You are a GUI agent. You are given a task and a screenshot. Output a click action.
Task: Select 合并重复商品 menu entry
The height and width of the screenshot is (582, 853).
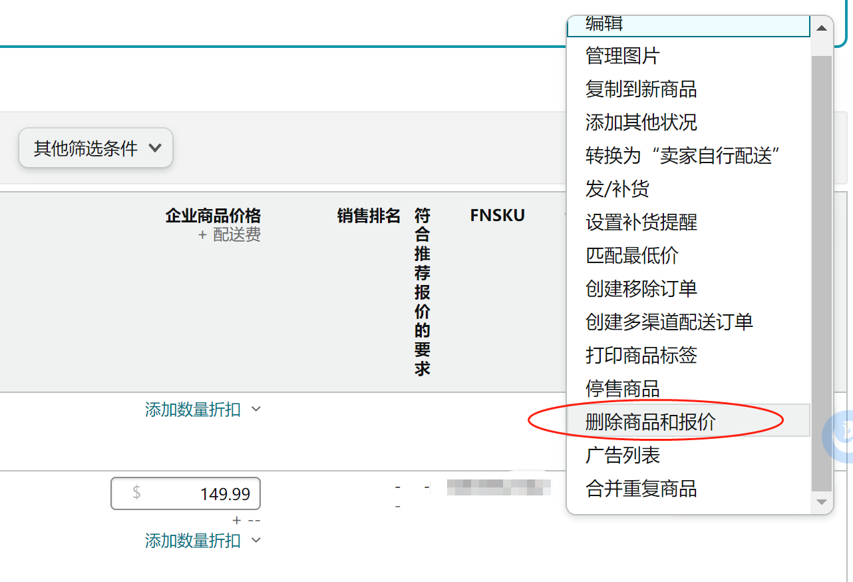click(x=688, y=488)
